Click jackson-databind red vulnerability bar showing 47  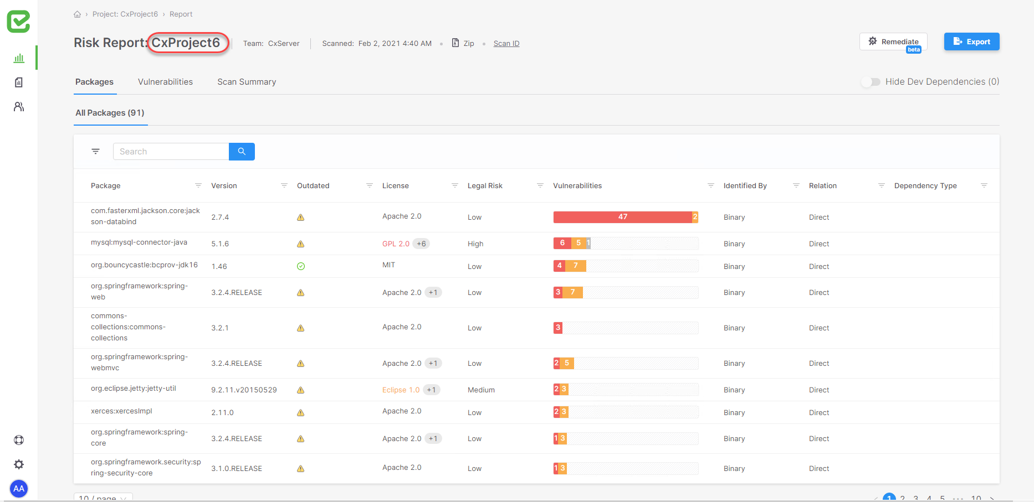[622, 217]
